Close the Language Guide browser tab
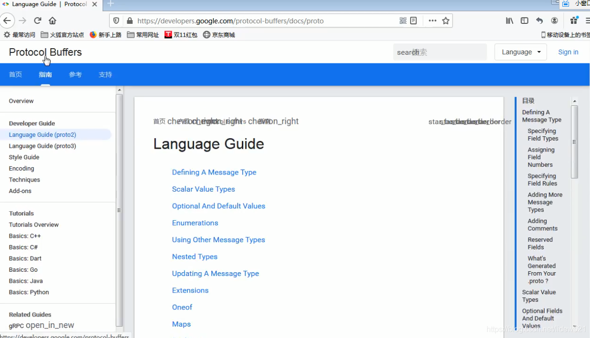Screen dimensions: 590x338 (94, 4)
